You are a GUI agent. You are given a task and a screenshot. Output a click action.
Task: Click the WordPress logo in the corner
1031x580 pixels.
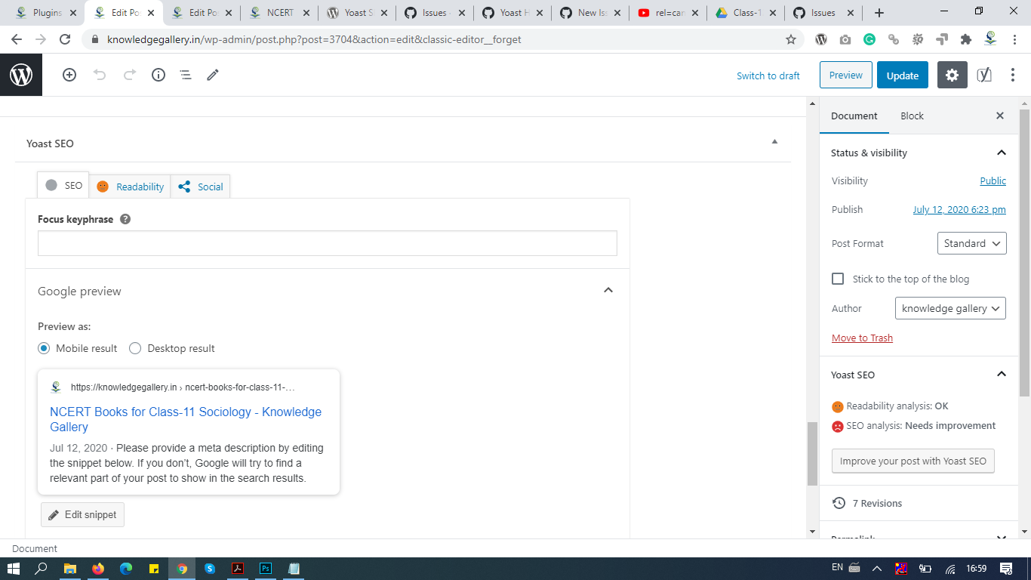click(20, 75)
